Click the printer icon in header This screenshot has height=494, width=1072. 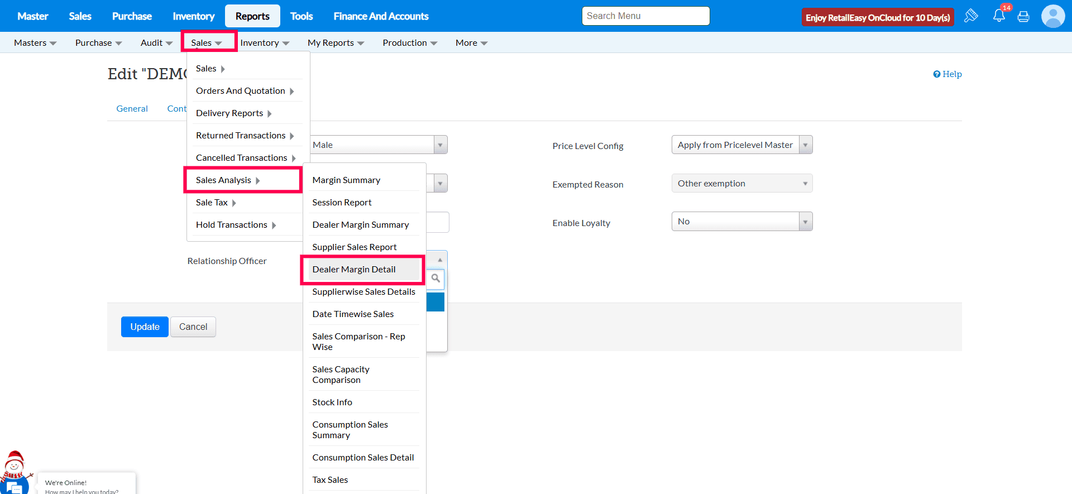pos(1023,17)
